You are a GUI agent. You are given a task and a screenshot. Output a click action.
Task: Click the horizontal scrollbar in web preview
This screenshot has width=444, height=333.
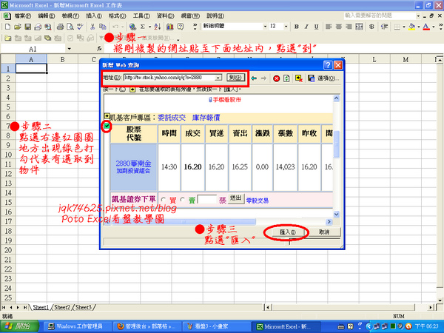point(184,222)
